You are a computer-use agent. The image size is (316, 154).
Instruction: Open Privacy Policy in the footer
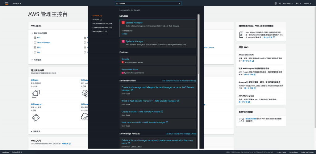pos(281,152)
